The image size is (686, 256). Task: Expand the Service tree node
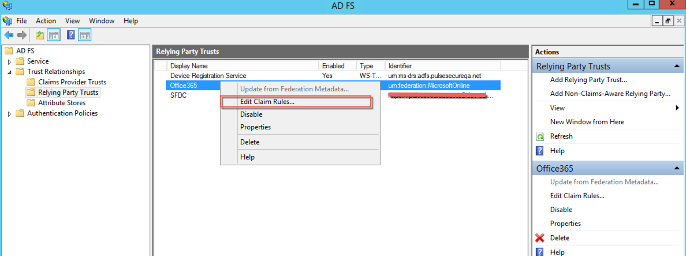[9, 62]
